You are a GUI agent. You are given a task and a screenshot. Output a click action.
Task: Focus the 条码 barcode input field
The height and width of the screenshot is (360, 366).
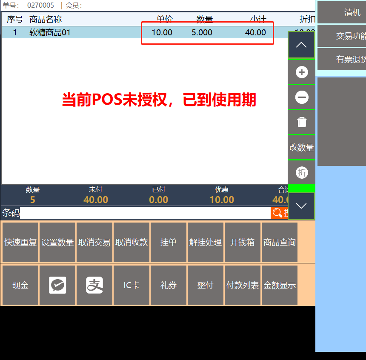coord(145,213)
